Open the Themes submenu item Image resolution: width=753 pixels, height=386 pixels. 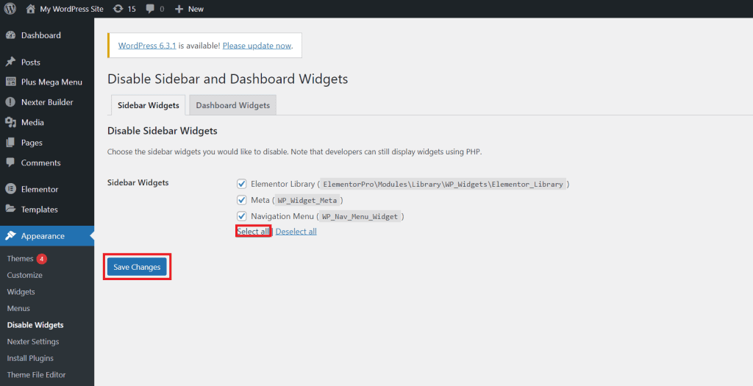pos(20,258)
